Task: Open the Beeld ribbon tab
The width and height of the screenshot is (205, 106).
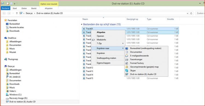Action: point(34,8)
